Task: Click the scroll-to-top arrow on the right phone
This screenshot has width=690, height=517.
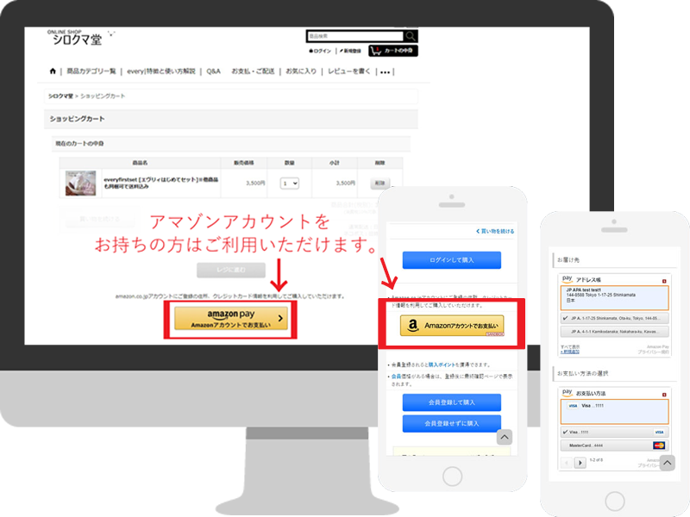Action: pos(667,463)
